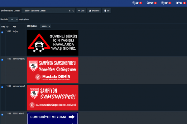187x124 pixels.
Task: Click the name cell Yağış
Action: pyautogui.click(x=15, y=31)
